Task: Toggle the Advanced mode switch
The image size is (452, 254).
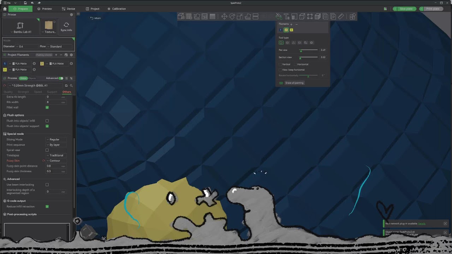Action: pos(61,78)
